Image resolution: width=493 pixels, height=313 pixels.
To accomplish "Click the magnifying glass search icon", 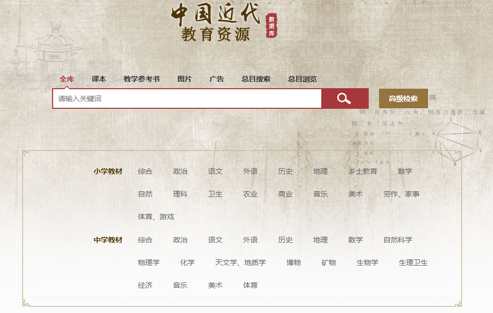I will tap(344, 98).
